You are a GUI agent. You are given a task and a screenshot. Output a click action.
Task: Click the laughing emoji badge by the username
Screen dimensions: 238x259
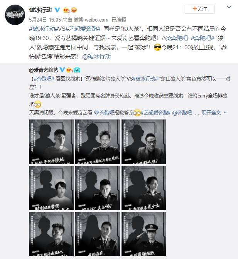(x=74, y=10)
